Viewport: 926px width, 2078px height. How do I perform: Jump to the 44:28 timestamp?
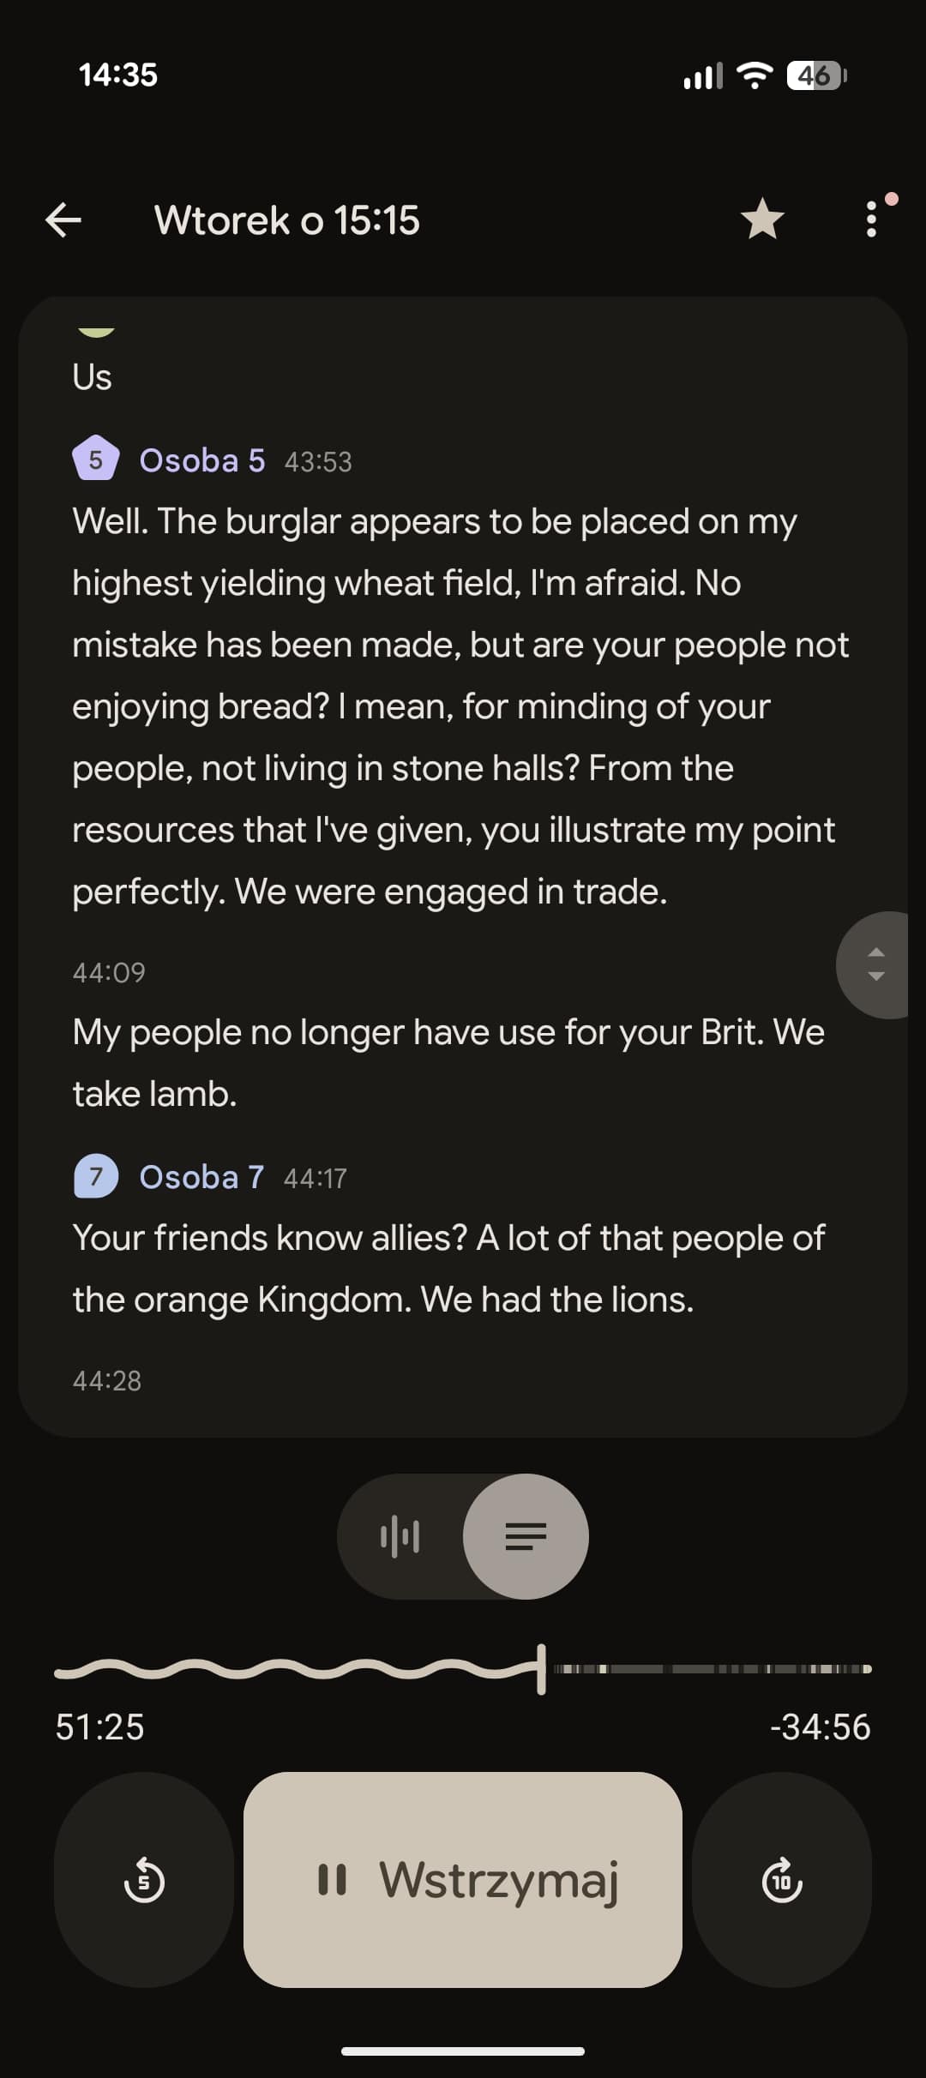107,1380
